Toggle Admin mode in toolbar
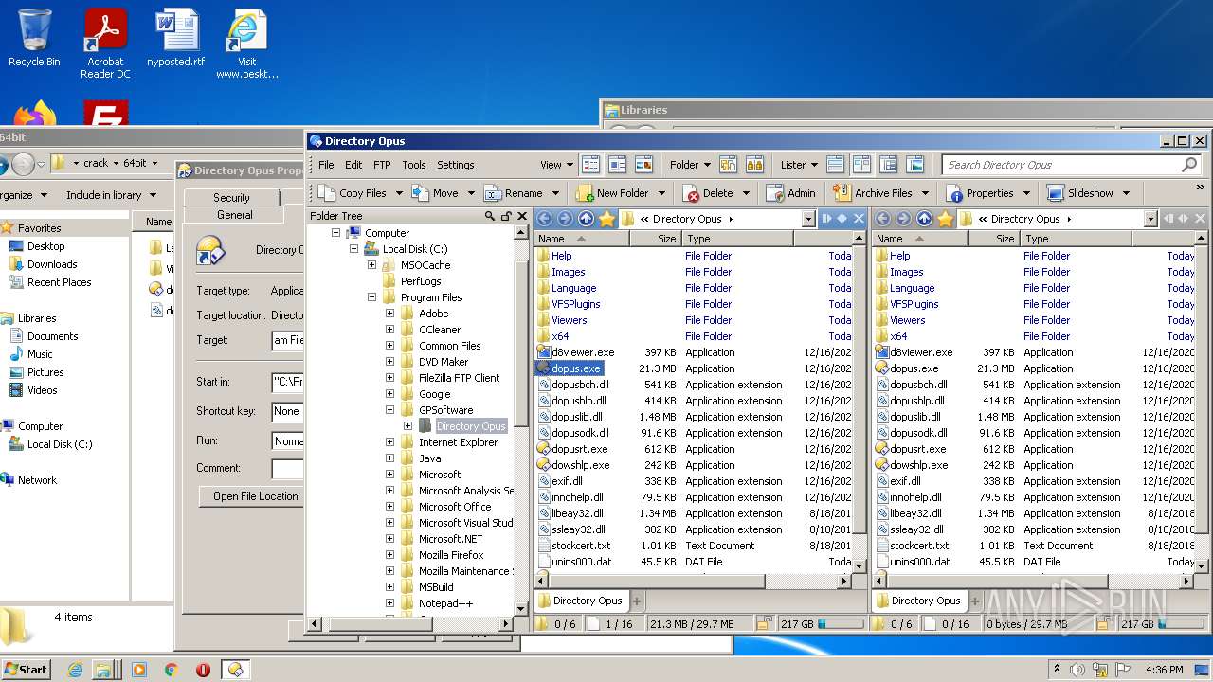This screenshot has width=1213, height=682. [x=791, y=193]
